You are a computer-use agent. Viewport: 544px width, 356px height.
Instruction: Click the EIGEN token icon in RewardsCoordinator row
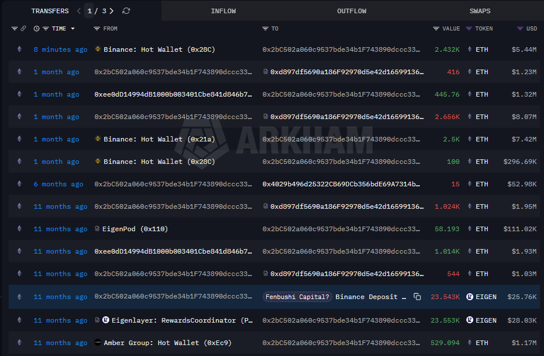point(470,320)
